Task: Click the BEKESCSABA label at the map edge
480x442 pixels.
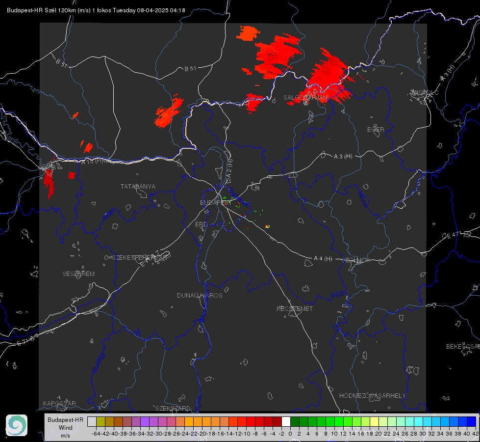Action: 463,347
